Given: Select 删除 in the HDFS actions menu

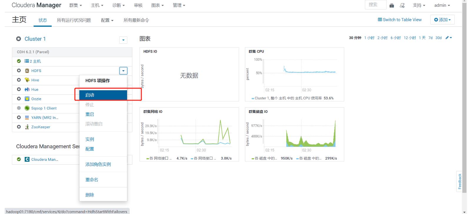Looking at the screenshot, I should (103, 195).
